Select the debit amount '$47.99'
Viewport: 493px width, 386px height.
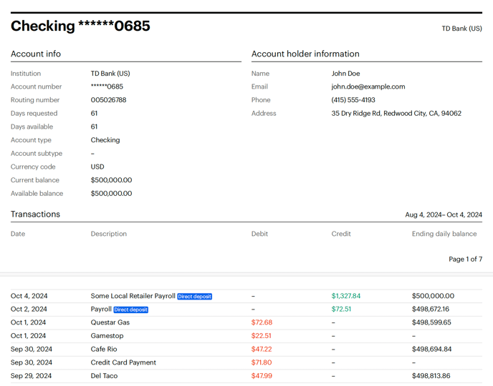click(x=262, y=376)
